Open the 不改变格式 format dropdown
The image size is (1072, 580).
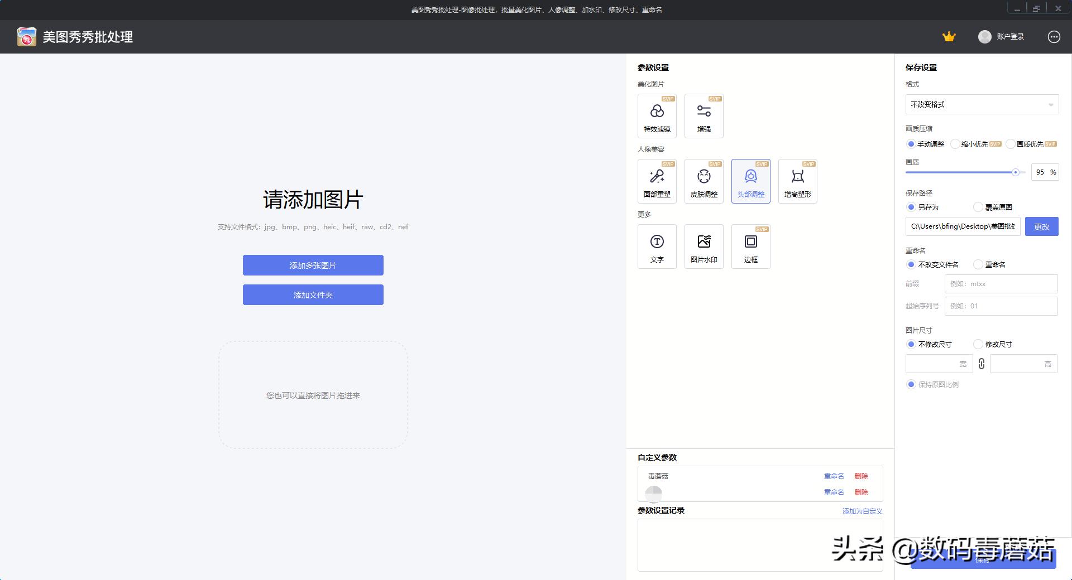982,104
